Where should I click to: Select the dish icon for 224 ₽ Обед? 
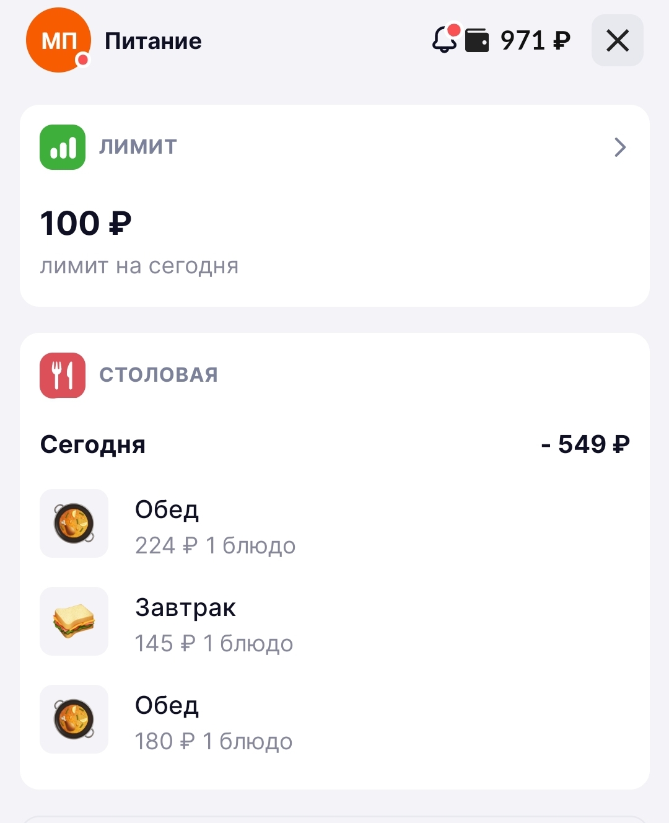[x=74, y=523]
